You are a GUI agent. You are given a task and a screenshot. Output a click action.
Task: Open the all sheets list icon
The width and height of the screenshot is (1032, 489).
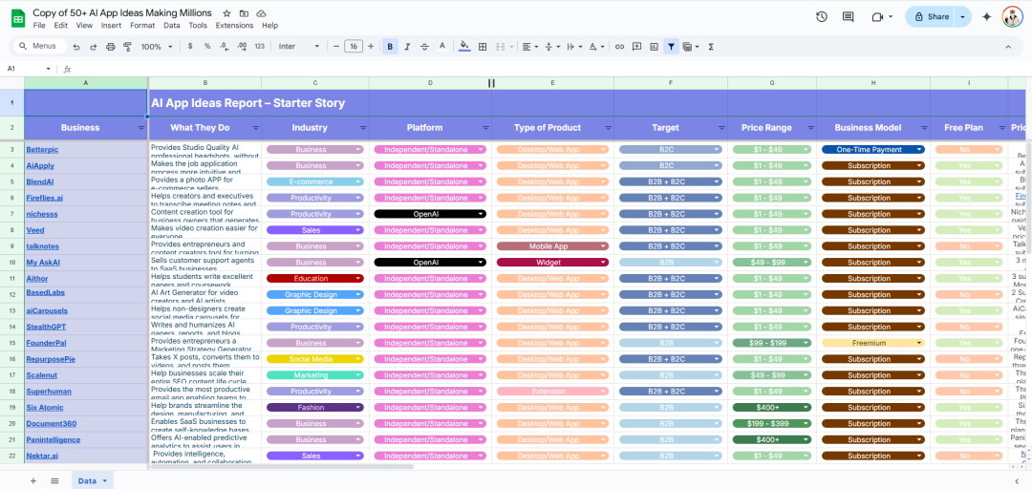54,481
